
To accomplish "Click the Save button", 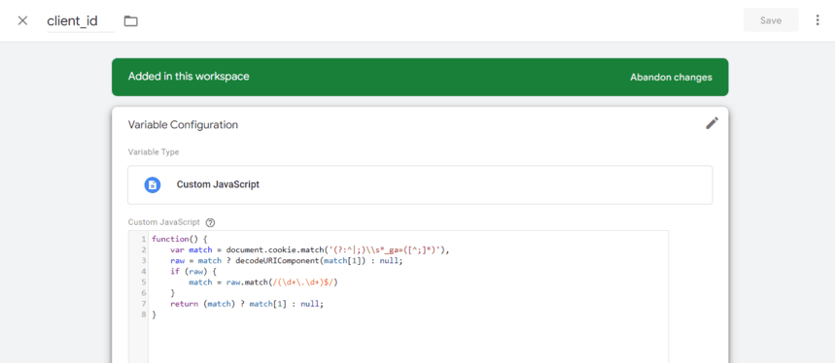I will pos(771,20).
